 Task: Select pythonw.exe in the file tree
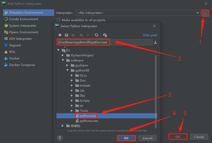(107, 121)
